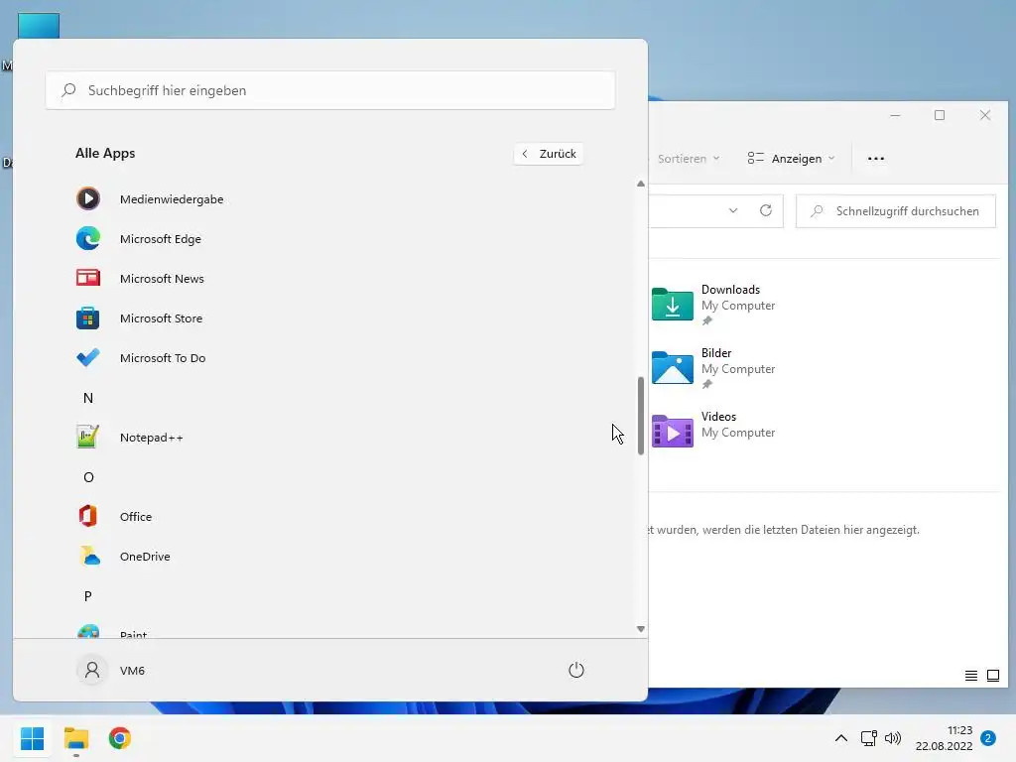Go back using the Zurück button
This screenshot has width=1016, height=762.
pos(549,154)
